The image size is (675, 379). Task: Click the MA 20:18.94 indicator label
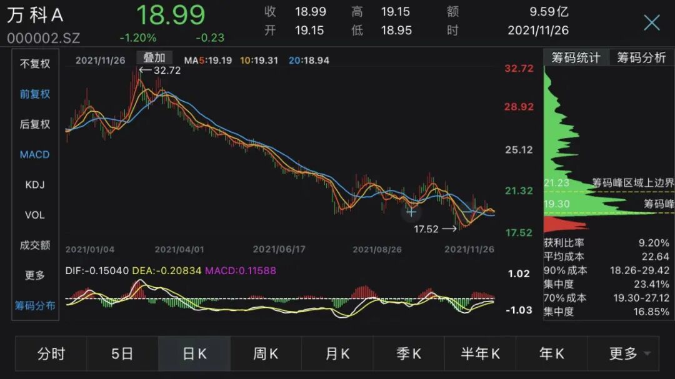click(309, 61)
